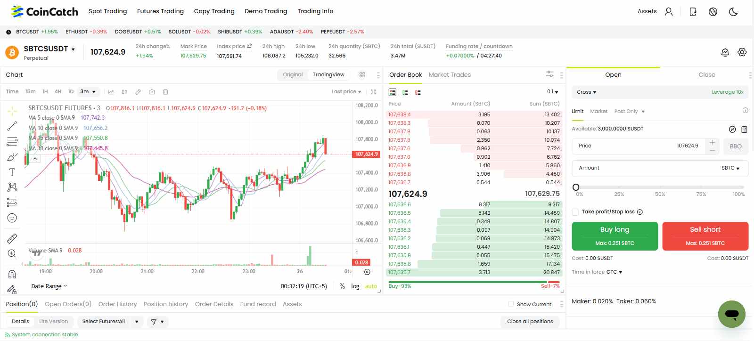
Task: Open the 3m timeframe dropdown
Action: click(88, 92)
